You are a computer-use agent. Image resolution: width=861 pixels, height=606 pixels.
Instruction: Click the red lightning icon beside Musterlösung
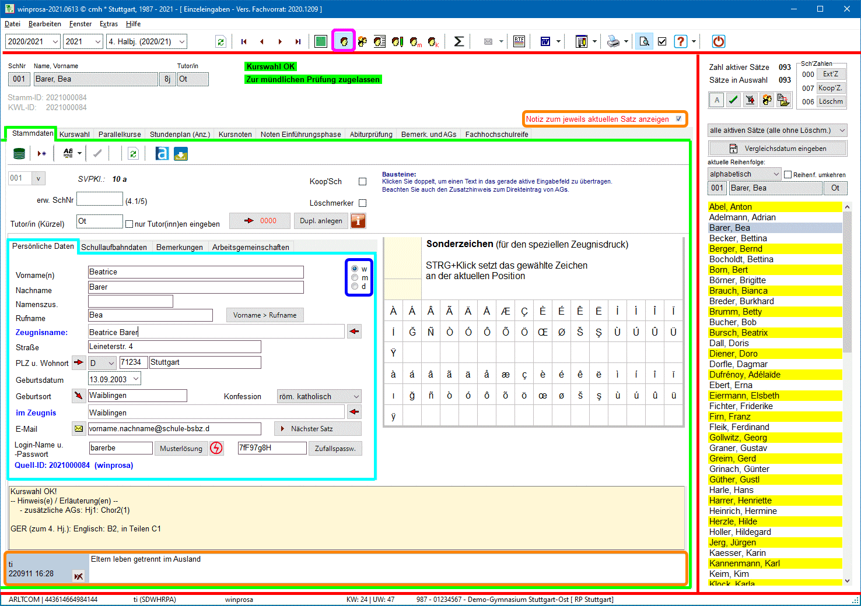tap(216, 448)
